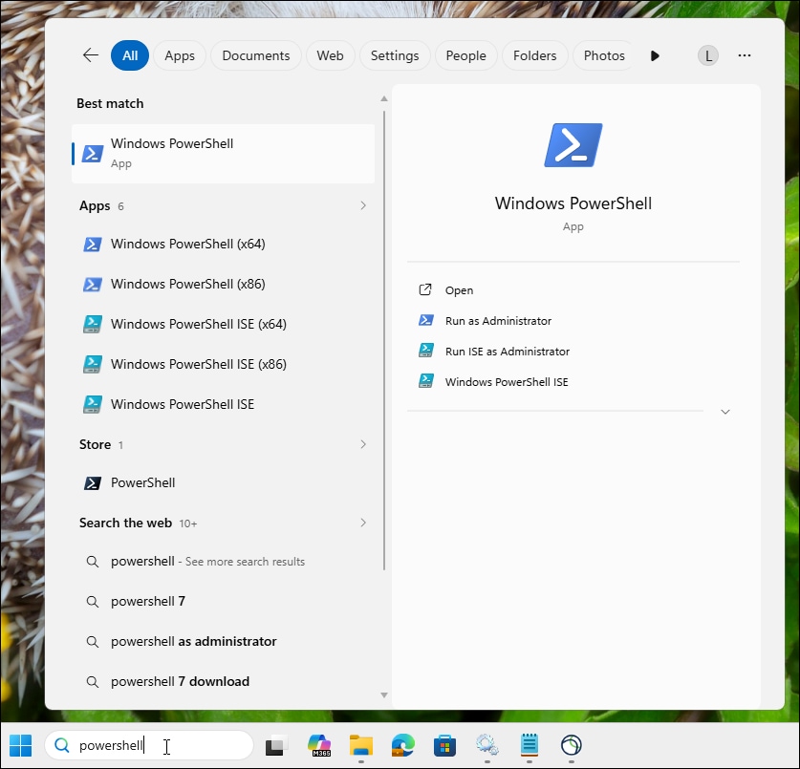Open Microsoft Store from the taskbar

(x=444, y=745)
